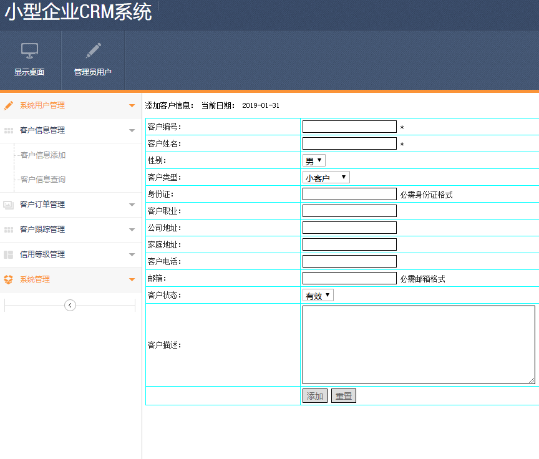539x459 pixels.
Task: Click the orange pencil icon beside 系统用户管理
Action: [8, 105]
